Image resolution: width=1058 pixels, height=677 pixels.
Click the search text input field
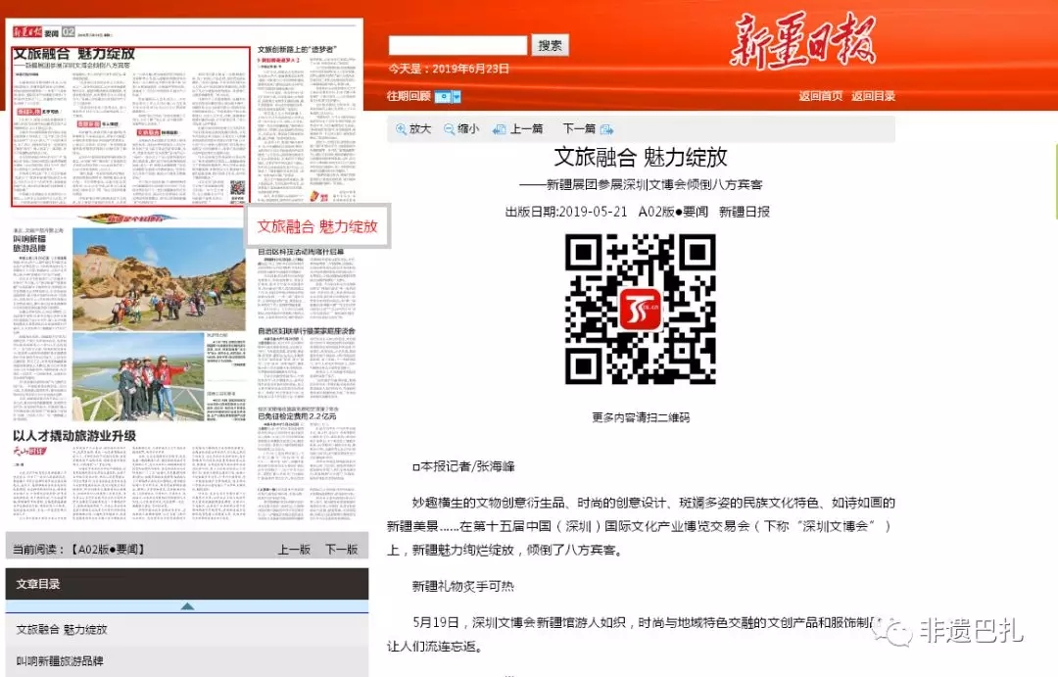457,45
